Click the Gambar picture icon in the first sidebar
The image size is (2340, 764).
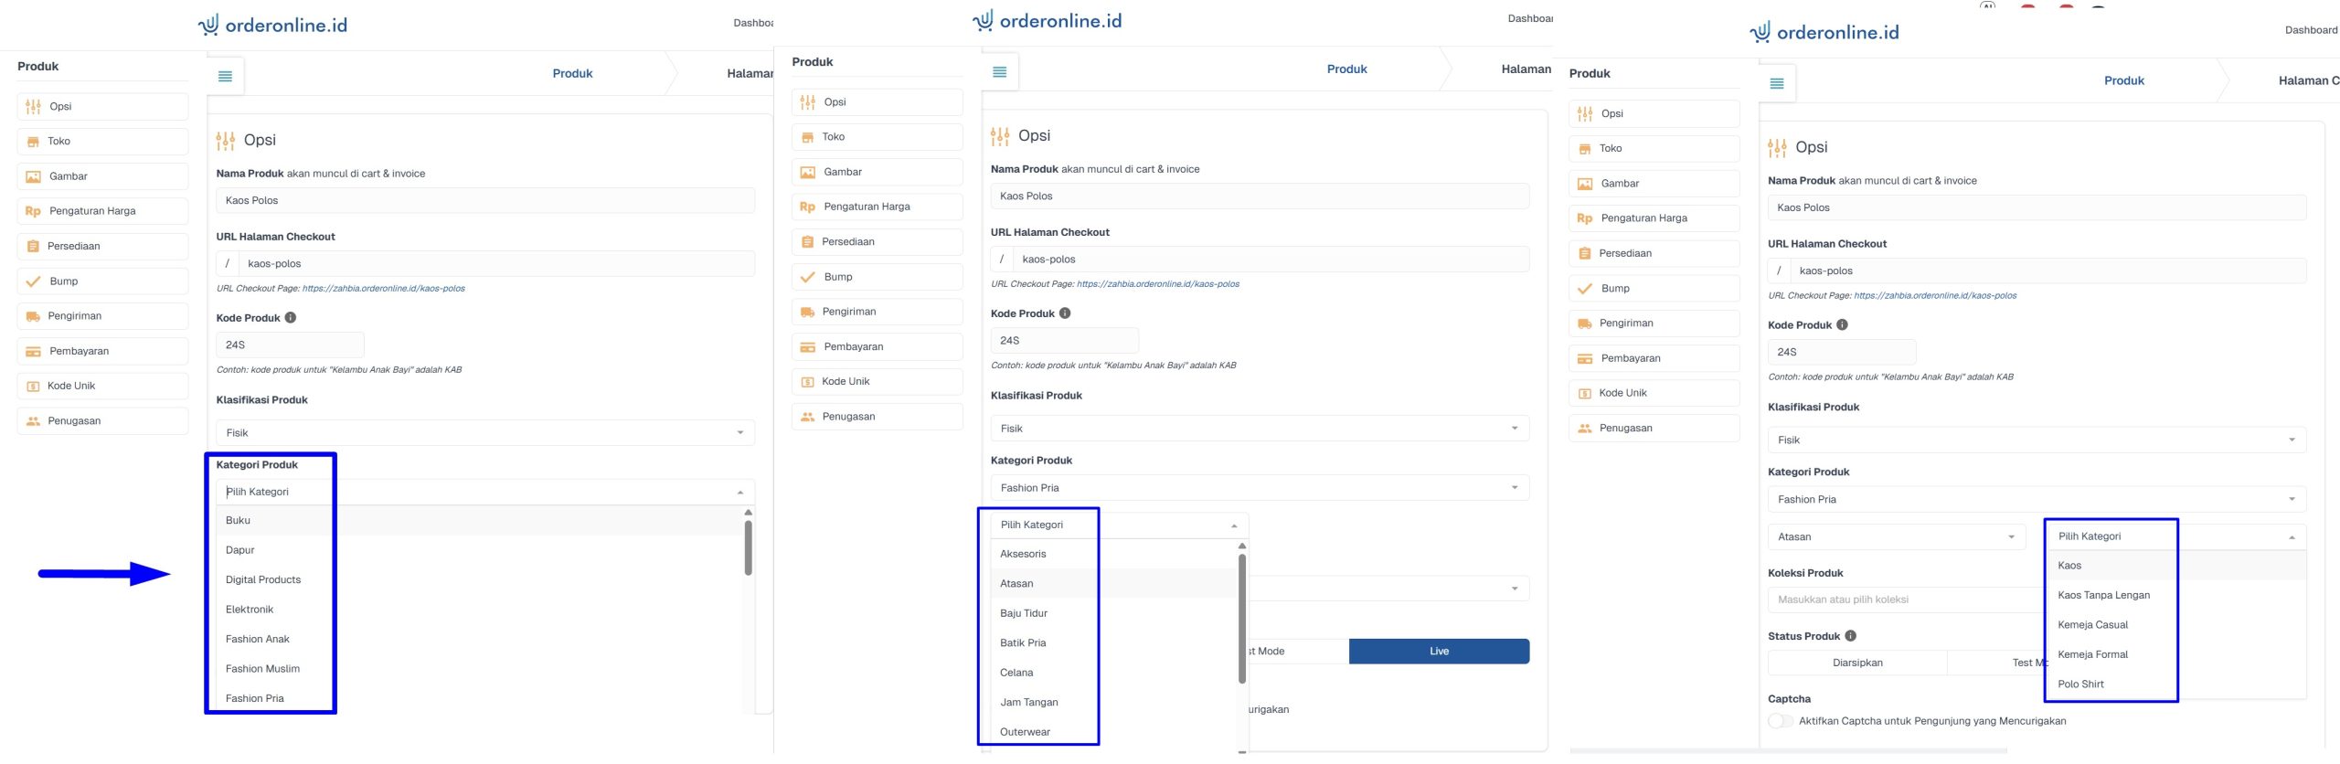tap(33, 176)
